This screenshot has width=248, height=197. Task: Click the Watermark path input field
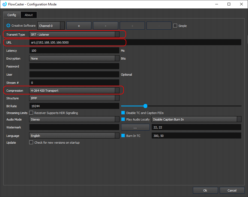coord(74,127)
